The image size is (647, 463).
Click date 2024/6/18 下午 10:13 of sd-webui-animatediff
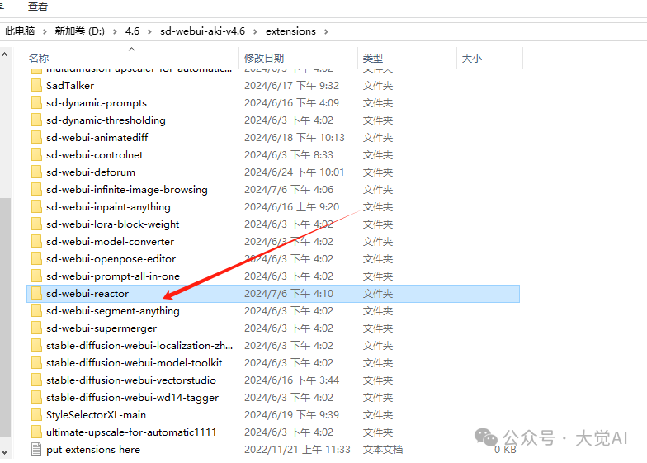pos(295,137)
